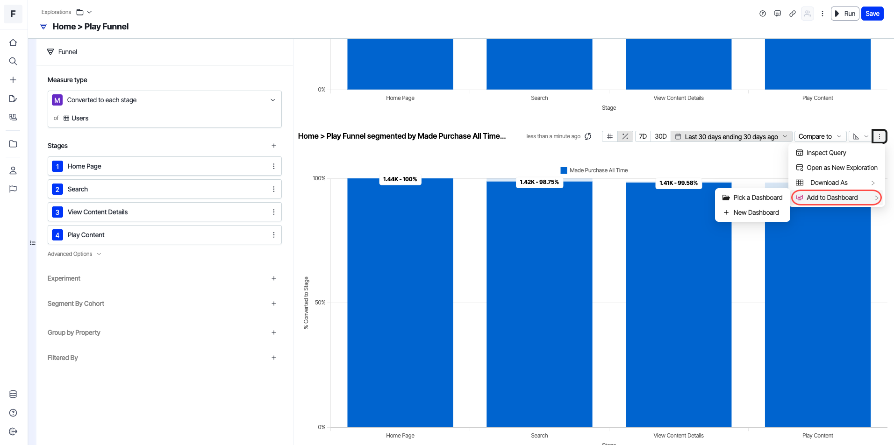894x445 pixels.
Task: Click the segmented chart title text
Action: pos(402,136)
